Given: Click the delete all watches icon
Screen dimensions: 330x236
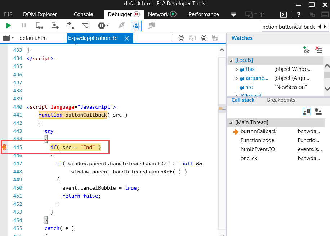Looking at the screenshot, I should 318,50.
